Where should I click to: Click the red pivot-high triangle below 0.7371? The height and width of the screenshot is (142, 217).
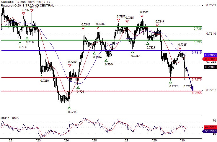pos(32,11)
